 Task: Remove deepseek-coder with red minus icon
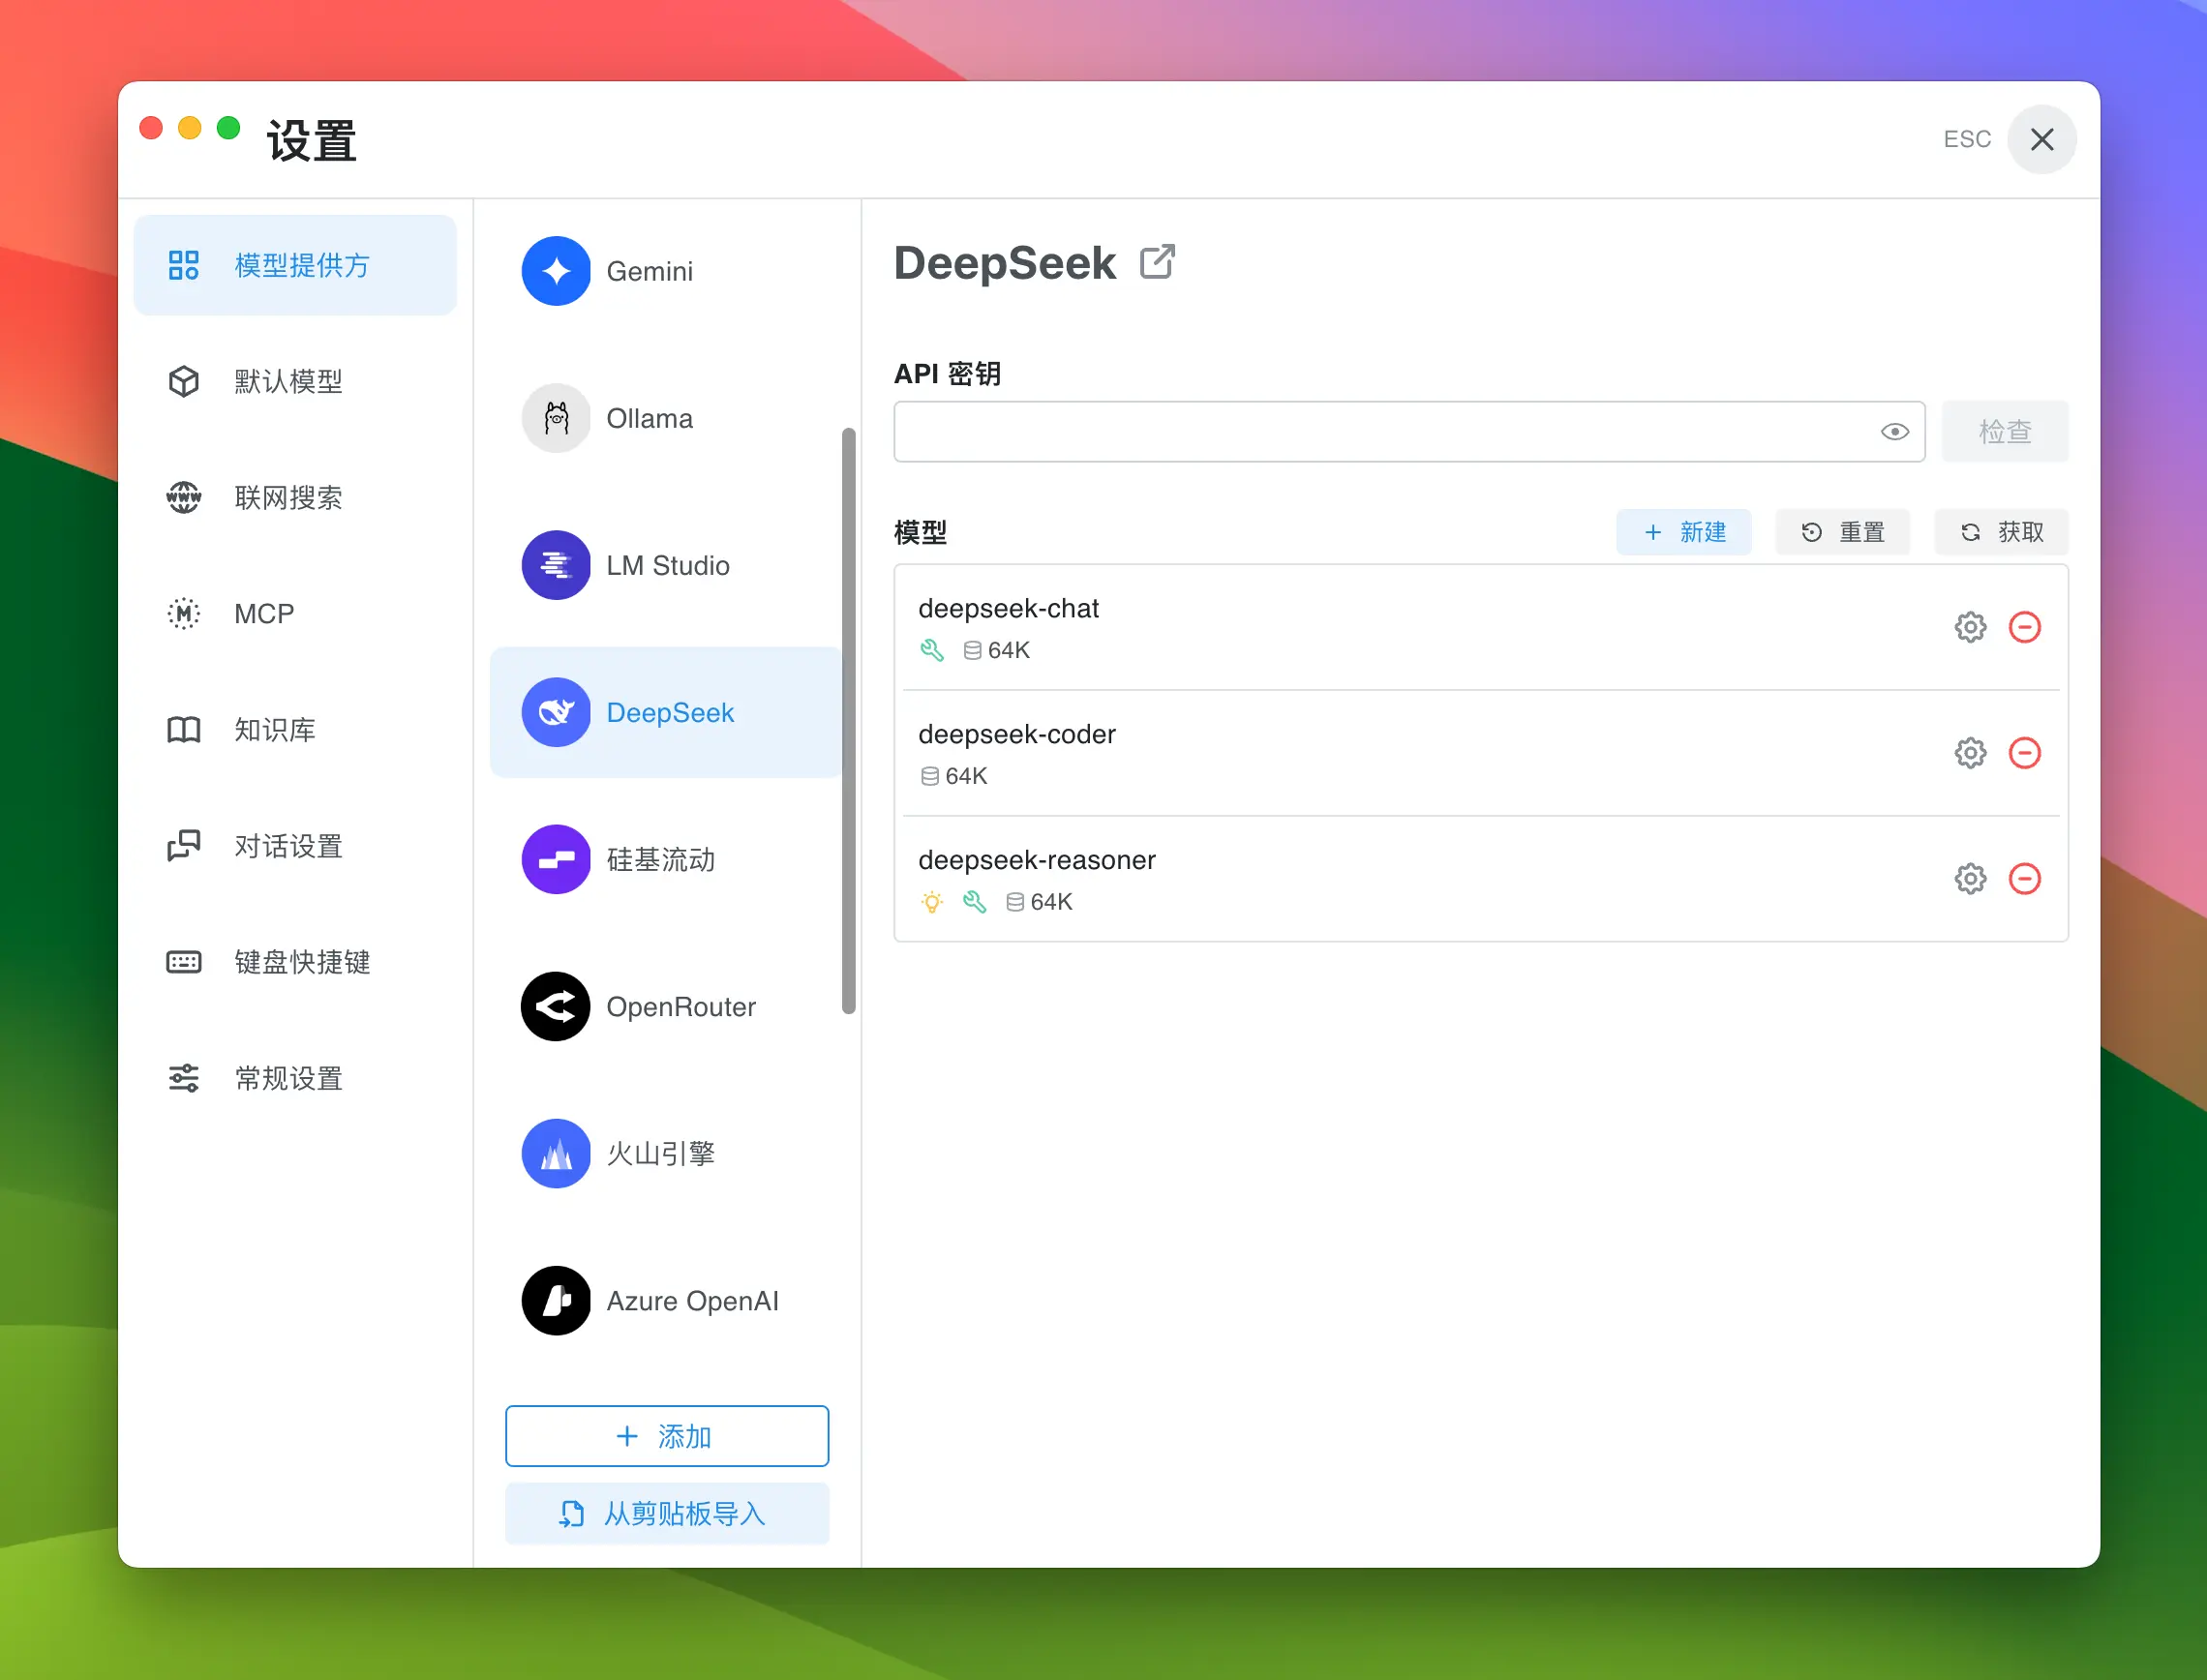pyautogui.click(x=2024, y=753)
